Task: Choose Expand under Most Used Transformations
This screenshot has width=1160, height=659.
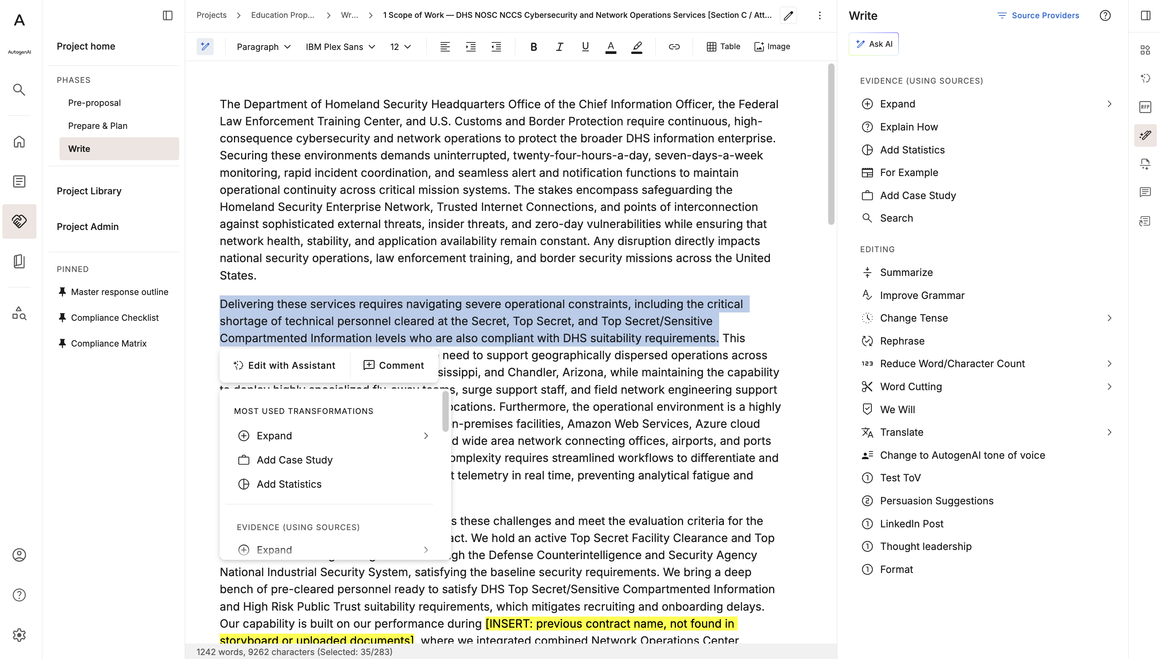Action: coord(333,436)
